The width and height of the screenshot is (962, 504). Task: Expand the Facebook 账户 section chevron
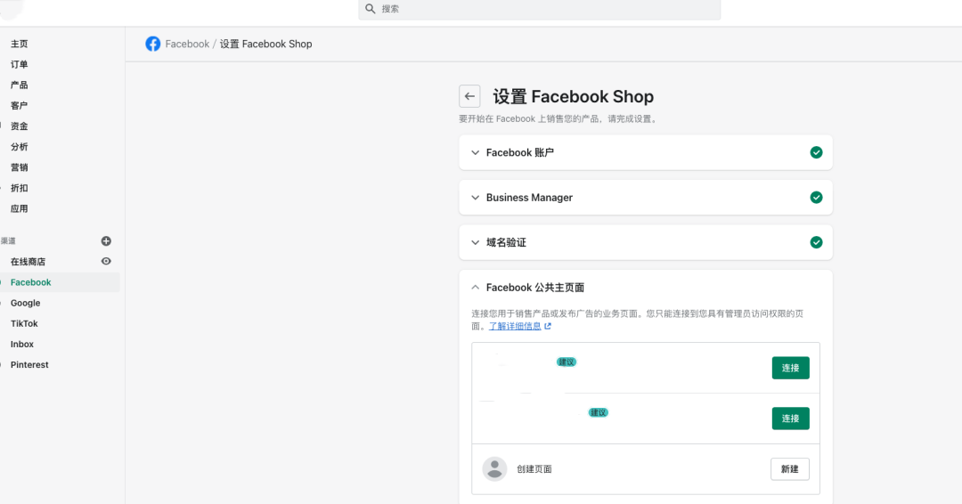[475, 152]
